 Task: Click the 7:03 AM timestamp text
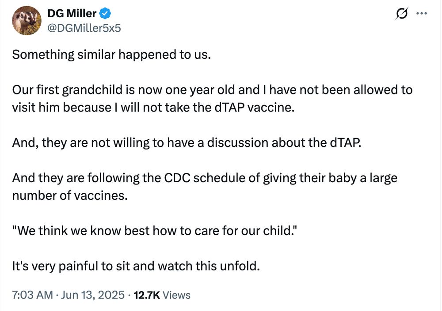coord(32,295)
